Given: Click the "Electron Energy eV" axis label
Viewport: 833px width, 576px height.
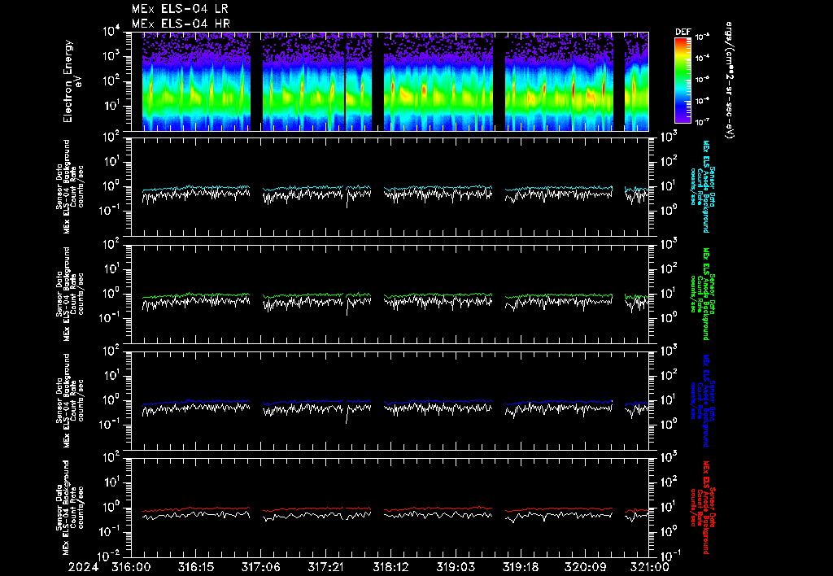Looking at the screenshot, I should [72, 81].
